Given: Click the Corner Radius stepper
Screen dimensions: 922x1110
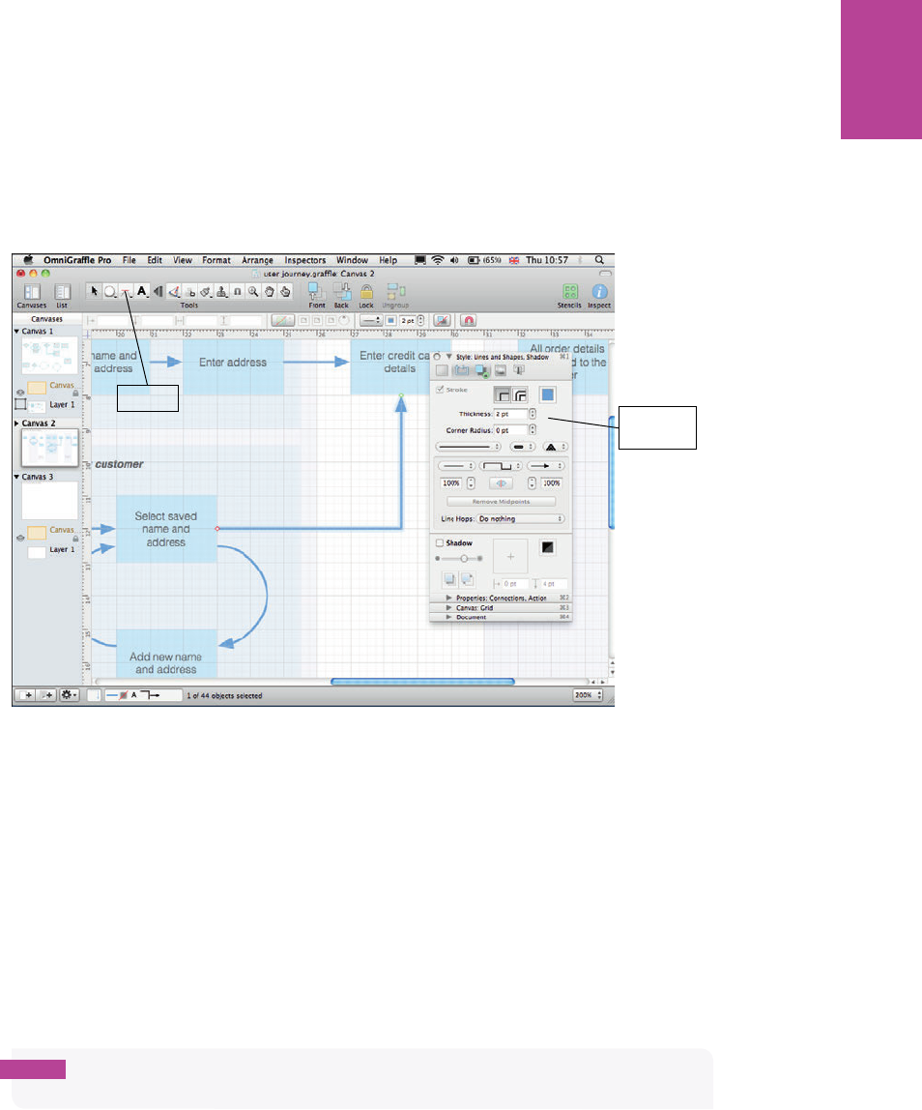Looking at the screenshot, I should tap(533, 430).
